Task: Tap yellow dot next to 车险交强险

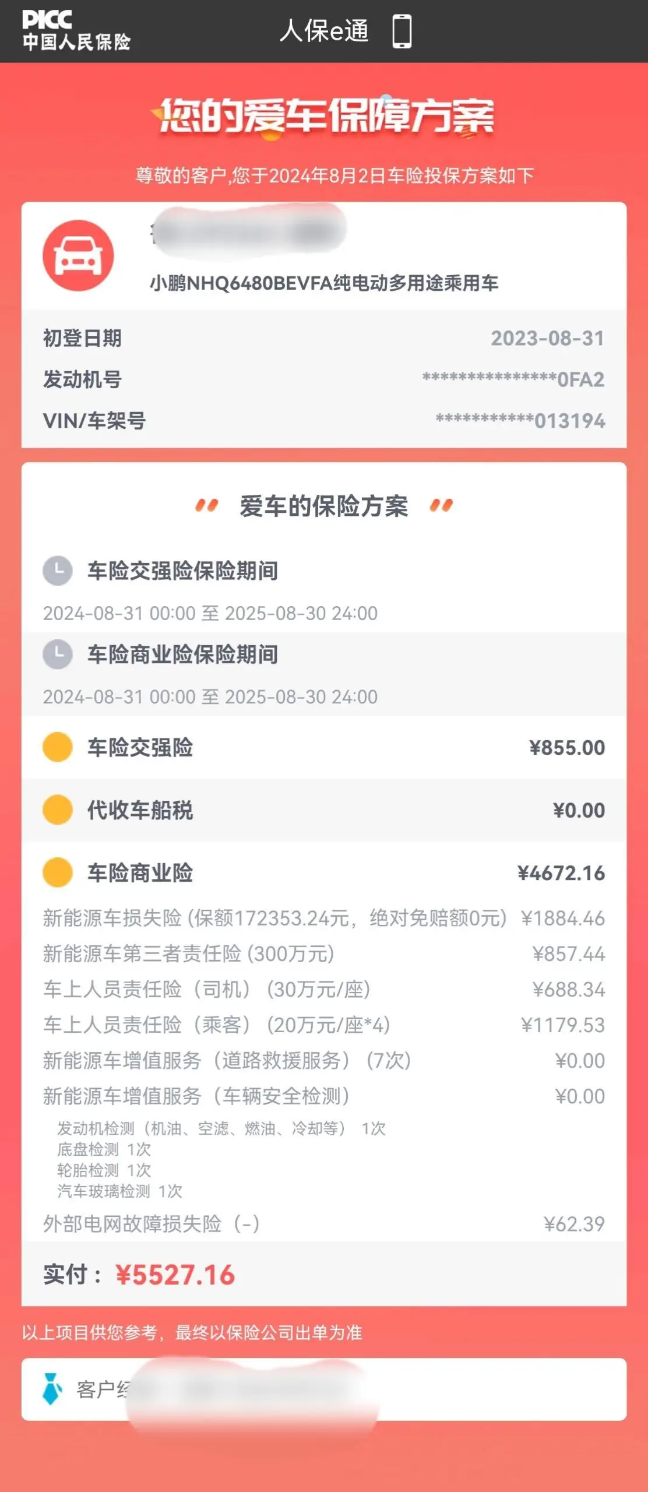Action: click(x=58, y=747)
